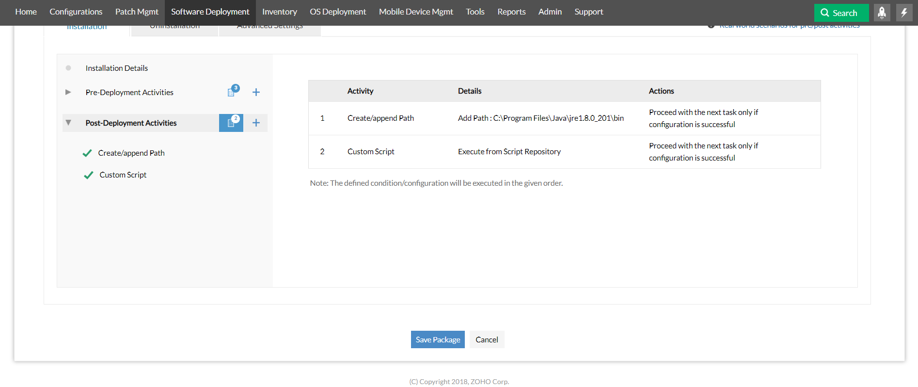Click the Save Package button

coord(438,339)
